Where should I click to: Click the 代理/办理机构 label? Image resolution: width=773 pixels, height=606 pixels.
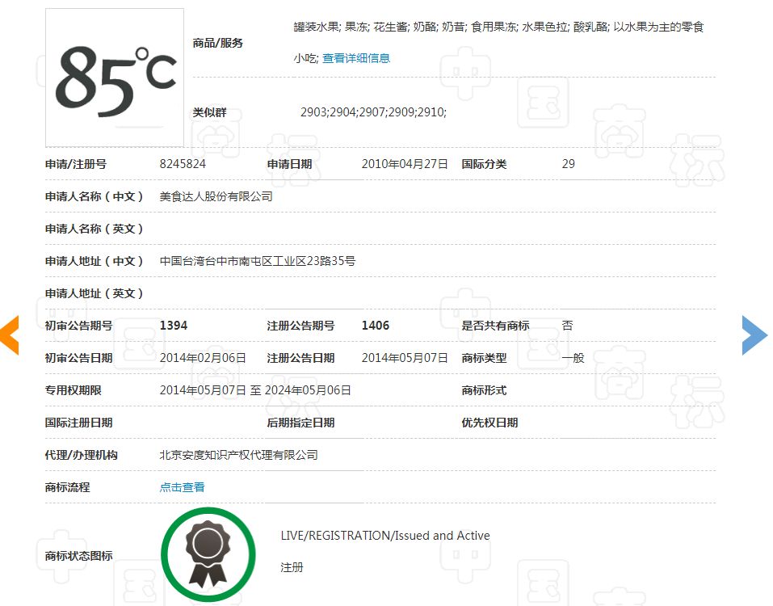(82, 455)
